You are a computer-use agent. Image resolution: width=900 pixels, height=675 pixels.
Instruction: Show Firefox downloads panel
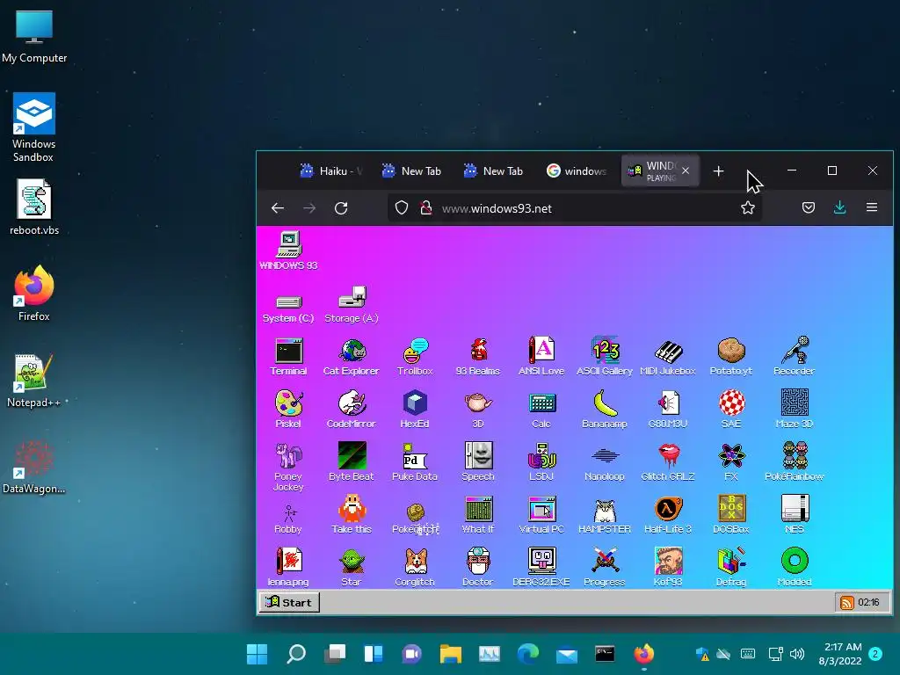pyautogui.click(x=839, y=207)
